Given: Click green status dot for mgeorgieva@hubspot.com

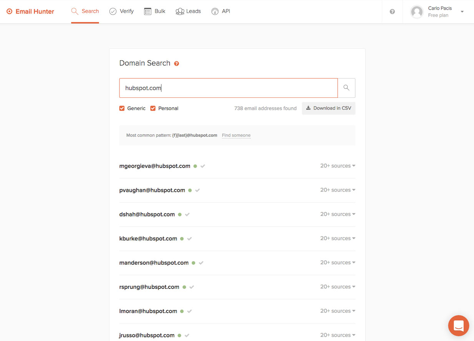Looking at the screenshot, I should (195, 166).
